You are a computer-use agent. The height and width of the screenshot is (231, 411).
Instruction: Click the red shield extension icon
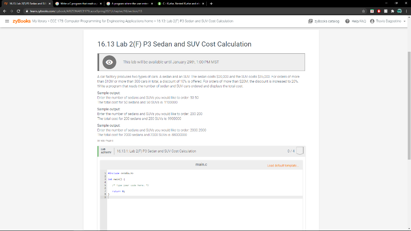(379, 11)
